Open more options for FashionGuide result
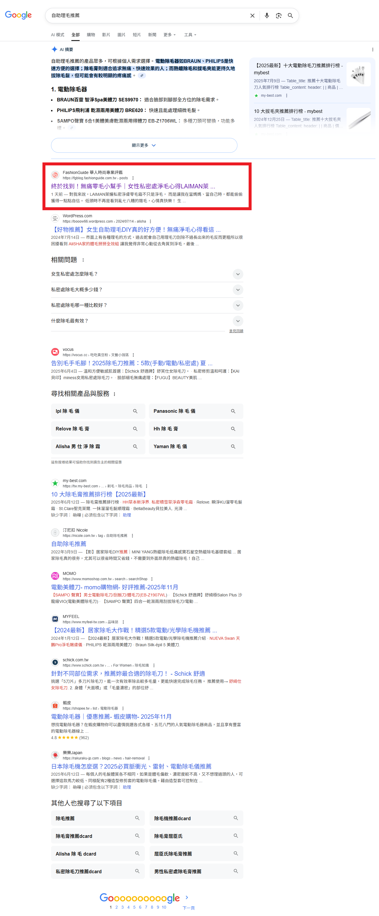 [x=133, y=178]
